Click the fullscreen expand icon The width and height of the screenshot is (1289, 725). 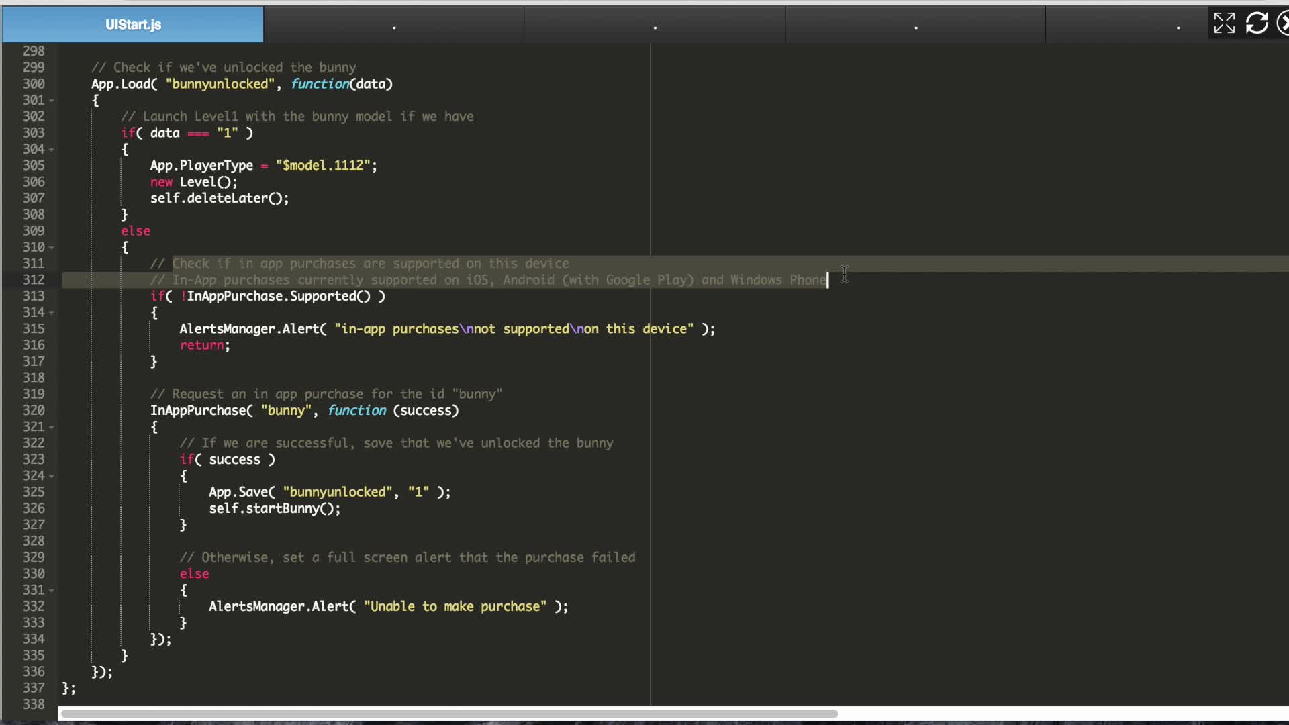pyautogui.click(x=1225, y=22)
